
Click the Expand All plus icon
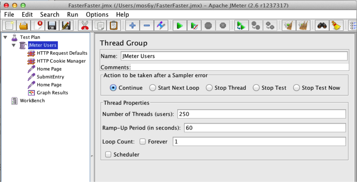click(132, 25)
